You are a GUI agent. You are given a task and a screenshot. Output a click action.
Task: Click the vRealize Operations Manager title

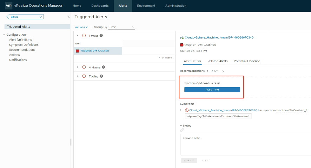click(x=38, y=6)
